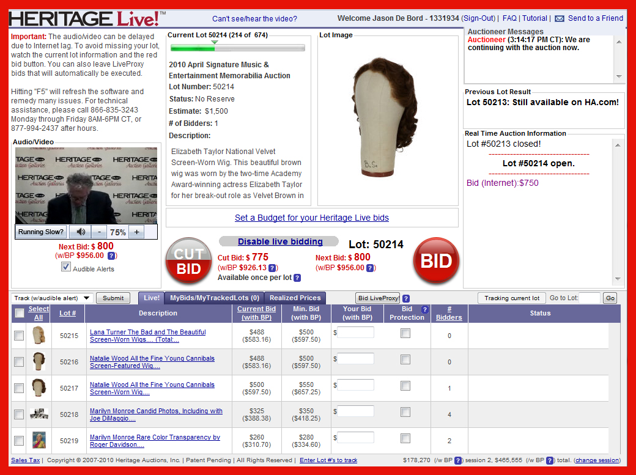Click the lot progress bar marker
Image resolution: width=636 pixels, height=475 pixels.
tap(215, 42)
